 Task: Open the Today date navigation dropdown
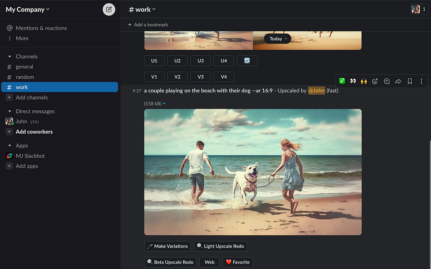click(277, 39)
